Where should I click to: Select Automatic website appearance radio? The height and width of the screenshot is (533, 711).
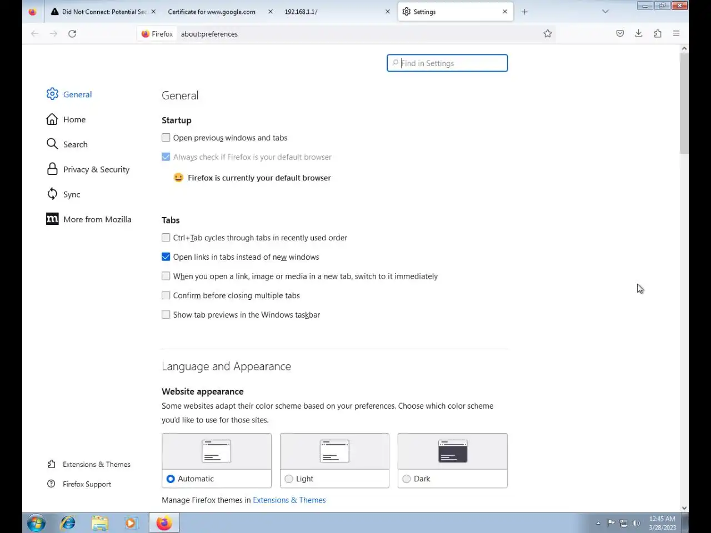point(171,479)
